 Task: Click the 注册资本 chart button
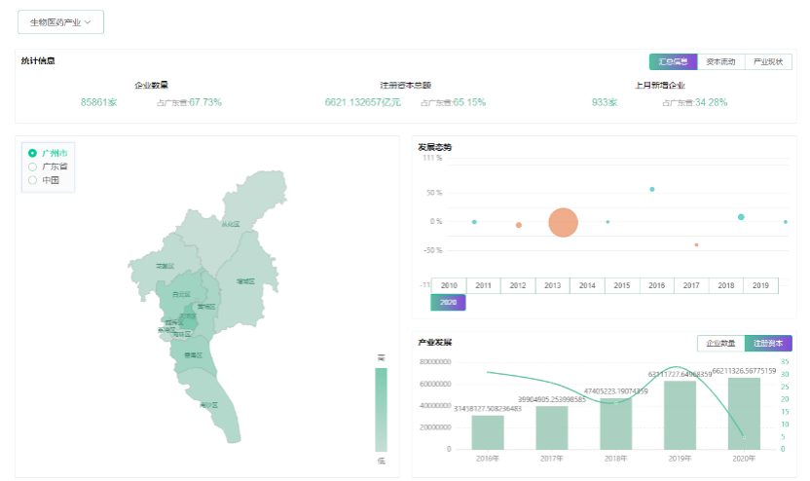(768, 343)
